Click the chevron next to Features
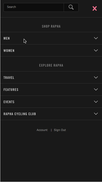Image resolution: width=102 pixels, height=182 pixels. [96, 89]
